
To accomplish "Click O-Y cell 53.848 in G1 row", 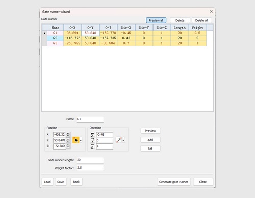I will click(x=90, y=33).
